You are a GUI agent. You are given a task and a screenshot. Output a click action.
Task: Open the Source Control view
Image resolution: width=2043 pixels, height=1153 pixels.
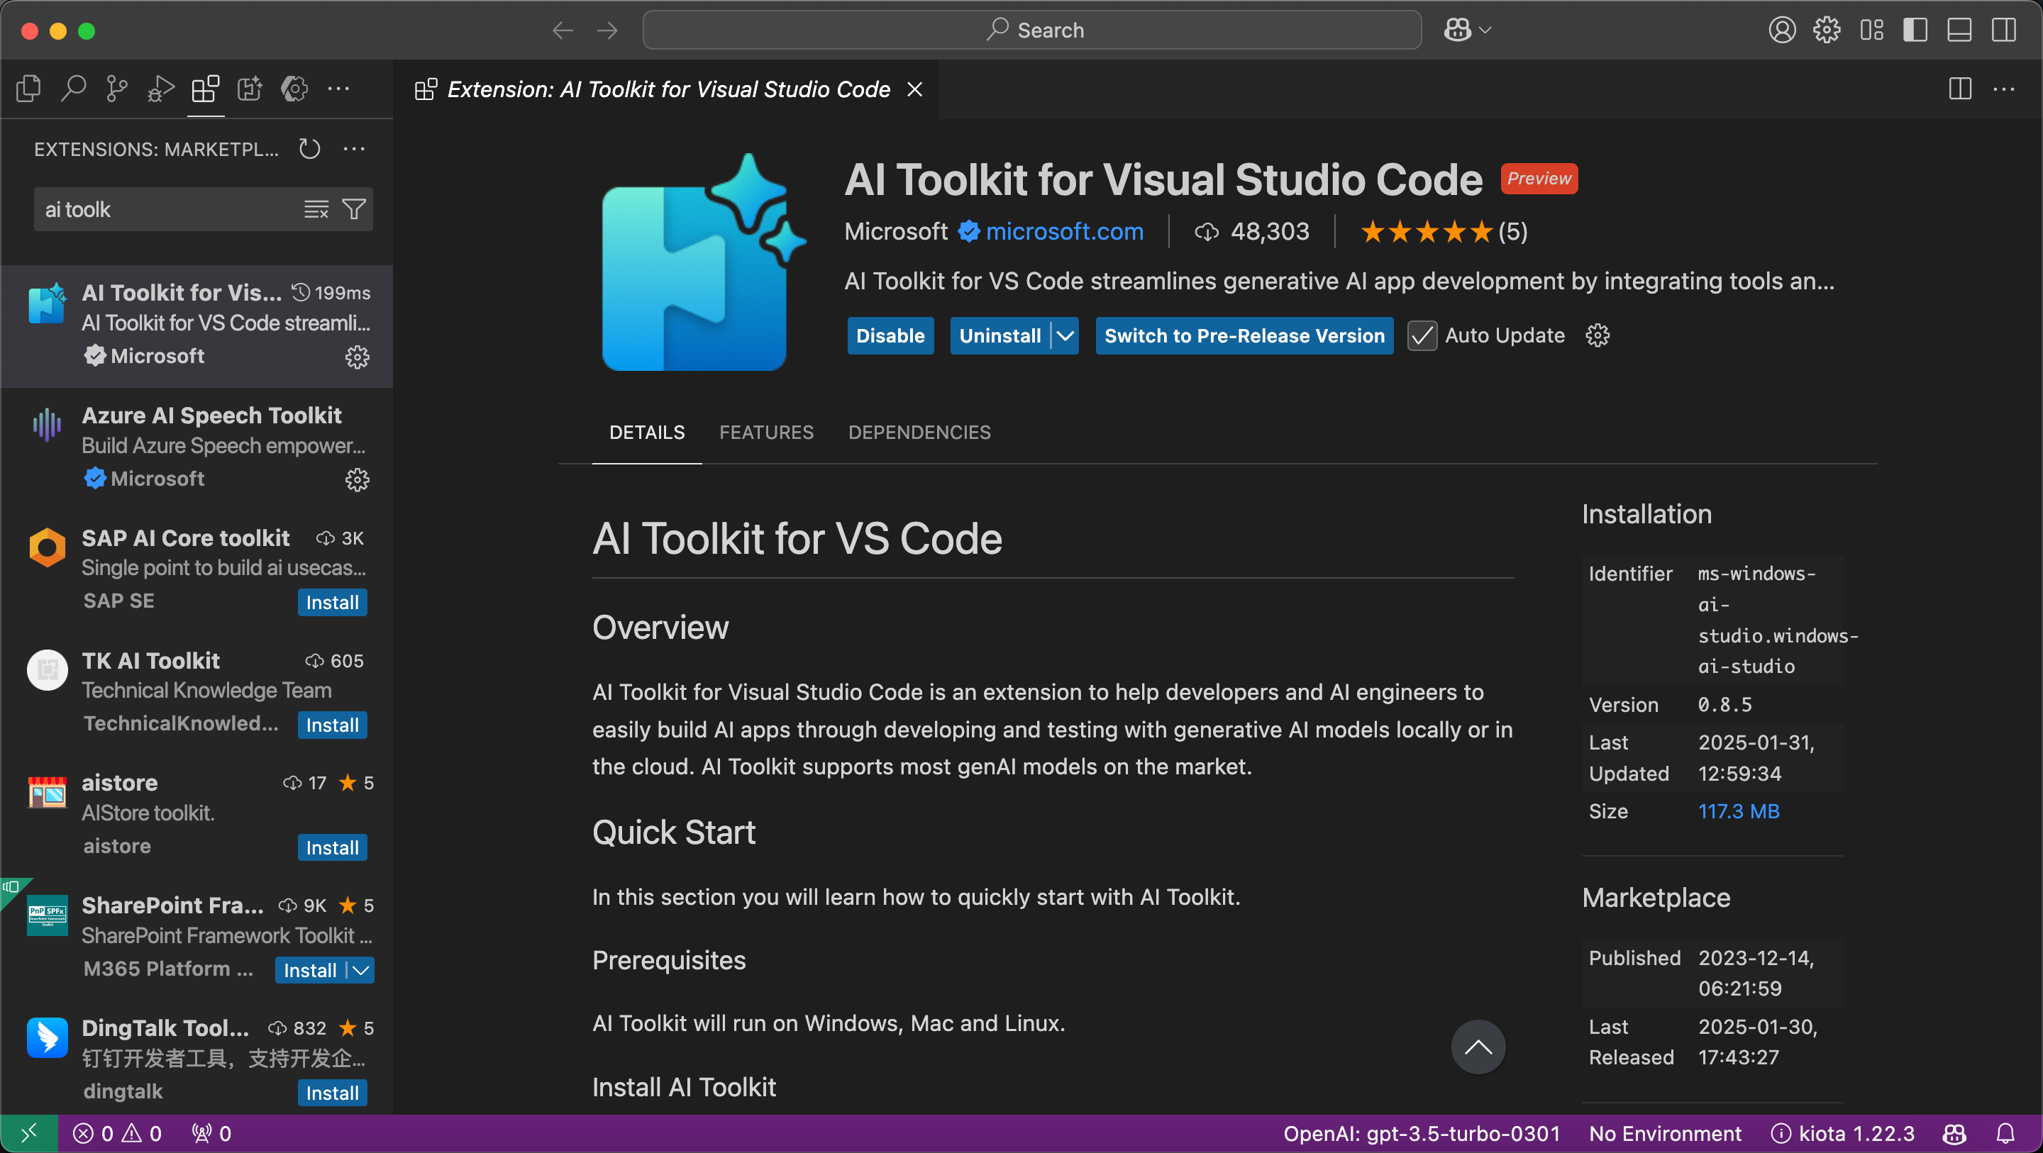click(116, 88)
